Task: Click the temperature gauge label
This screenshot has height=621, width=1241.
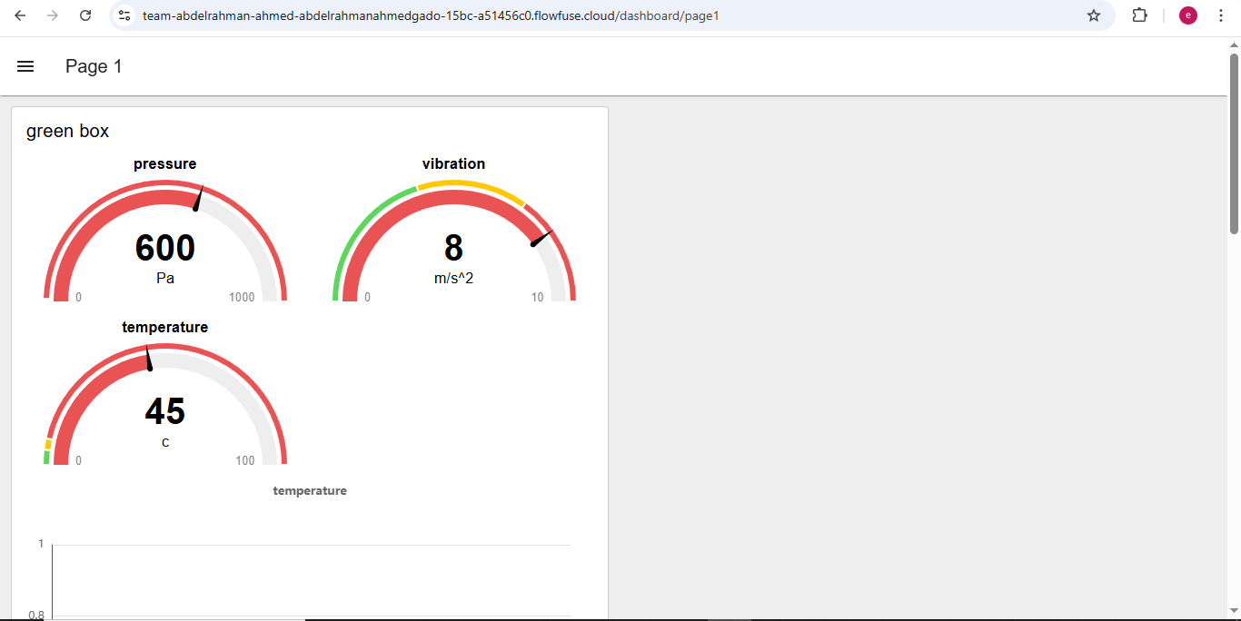Action: [x=164, y=327]
